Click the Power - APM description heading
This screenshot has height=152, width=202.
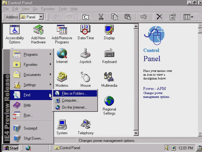(x=154, y=89)
